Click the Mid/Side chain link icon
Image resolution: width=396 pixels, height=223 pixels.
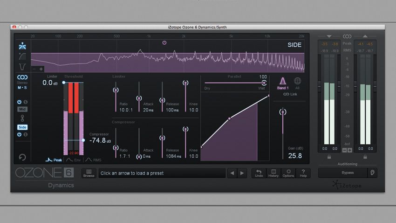(22, 118)
